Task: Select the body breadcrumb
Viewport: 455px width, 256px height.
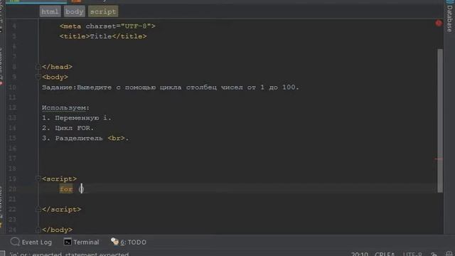Action: 74,11
